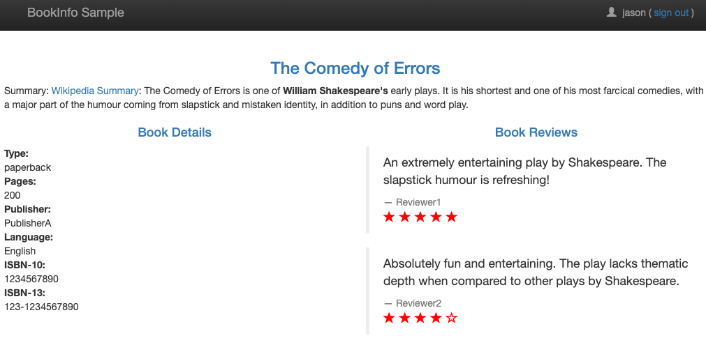Viewport: 706px width, 345px height.
Task: Click the Book Details heading
Action: (x=175, y=132)
